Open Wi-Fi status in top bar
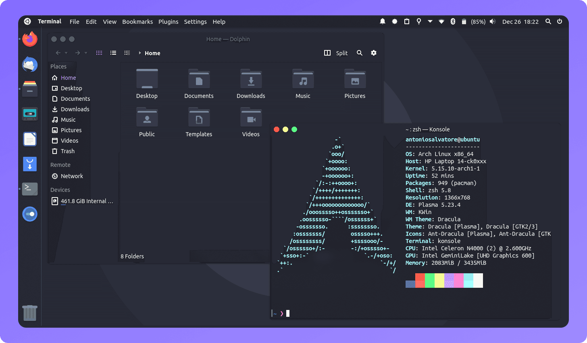This screenshot has height=343, width=587. (x=441, y=21)
